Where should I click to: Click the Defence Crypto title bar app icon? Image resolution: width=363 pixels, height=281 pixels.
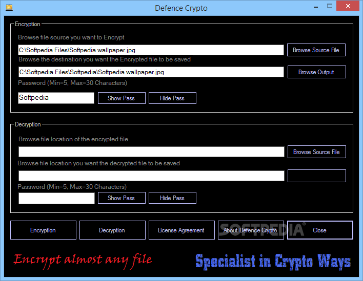pyautogui.click(x=9, y=8)
